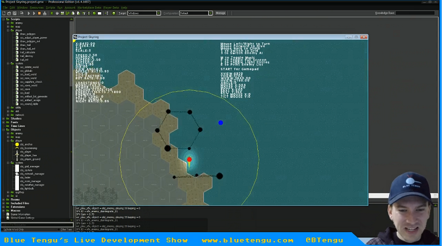Click the New project toolbar icon
This screenshot has width=442, height=246.
click(x=3, y=13)
